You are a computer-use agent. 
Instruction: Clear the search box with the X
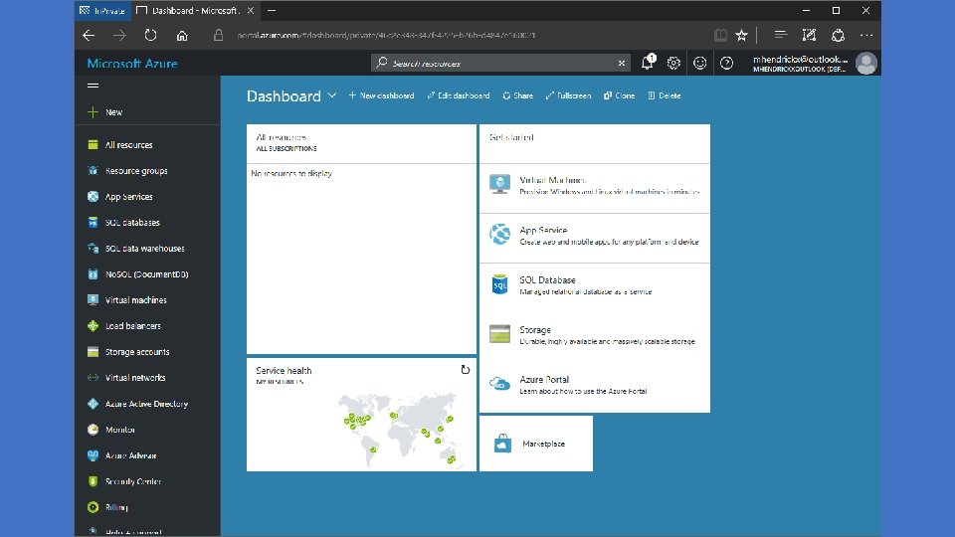click(x=621, y=63)
